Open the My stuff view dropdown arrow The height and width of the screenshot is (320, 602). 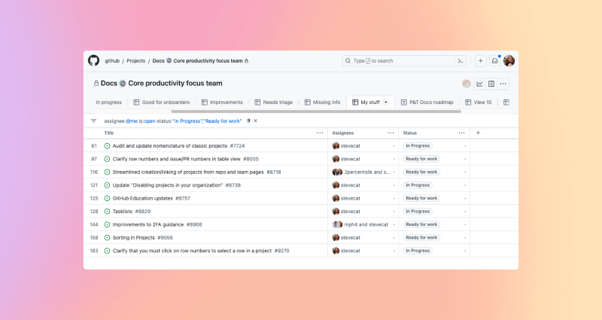coord(386,102)
